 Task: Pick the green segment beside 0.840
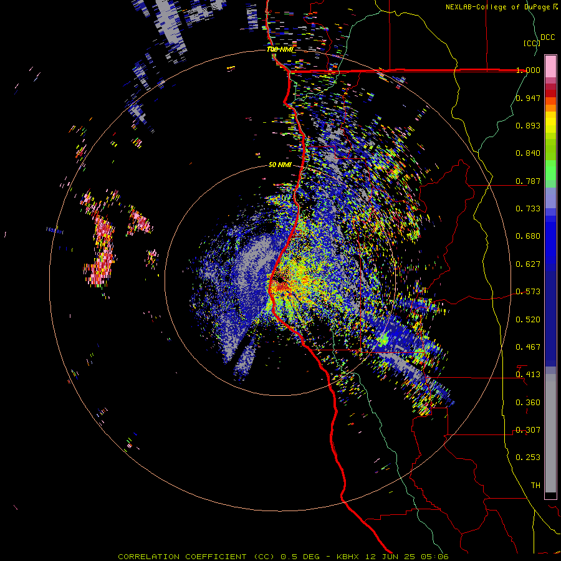[550, 150]
